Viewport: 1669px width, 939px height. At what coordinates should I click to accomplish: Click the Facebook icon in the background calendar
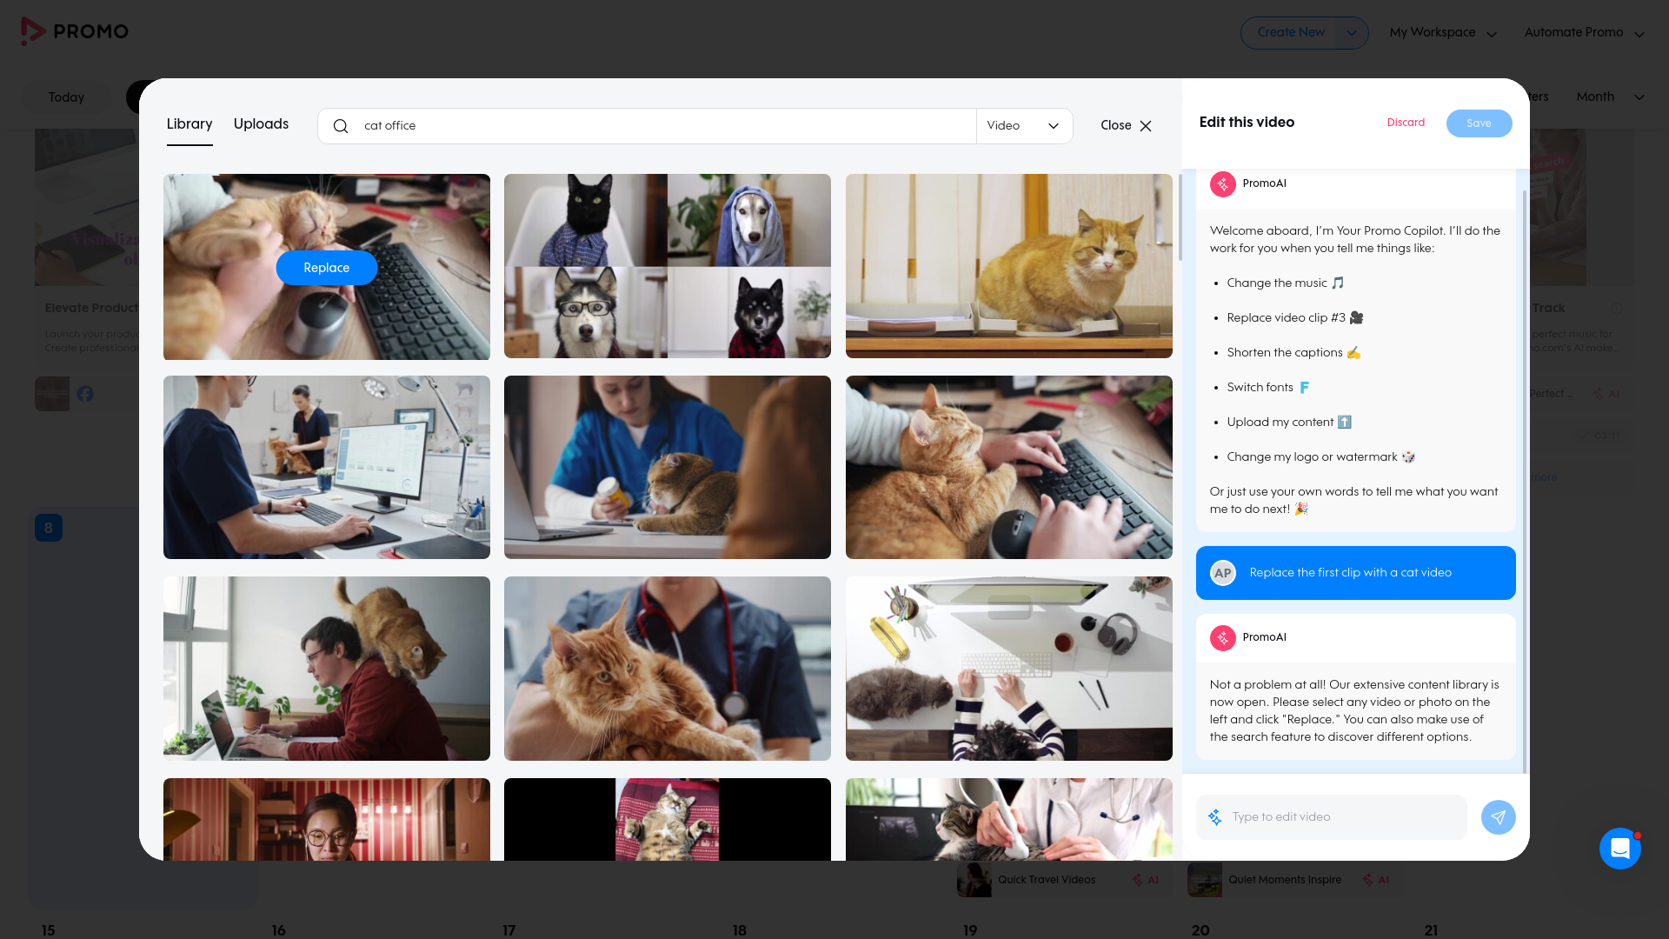pos(85,394)
